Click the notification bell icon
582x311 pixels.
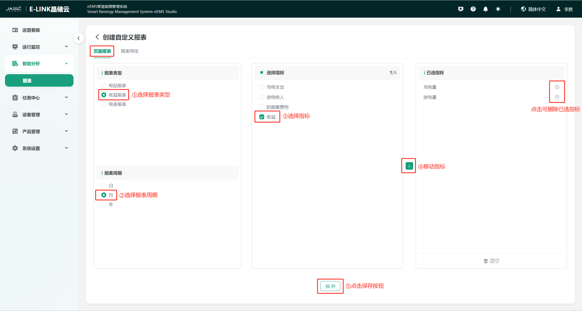(x=485, y=9)
